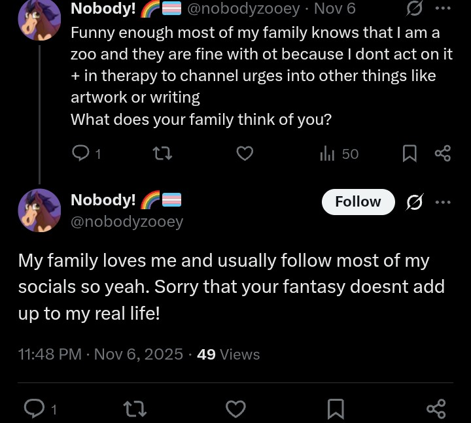Like the first post
471x423 pixels.
click(x=245, y=154)
